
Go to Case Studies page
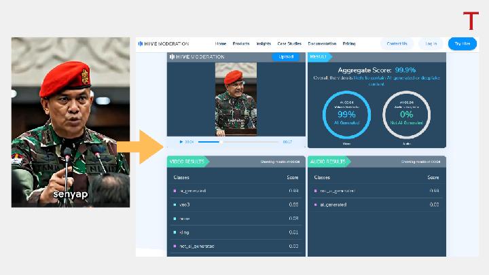[x=290, y=43]
